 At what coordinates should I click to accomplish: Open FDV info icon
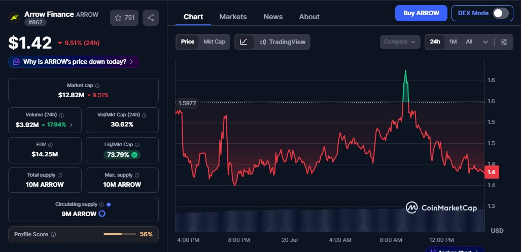coord(50,145)
